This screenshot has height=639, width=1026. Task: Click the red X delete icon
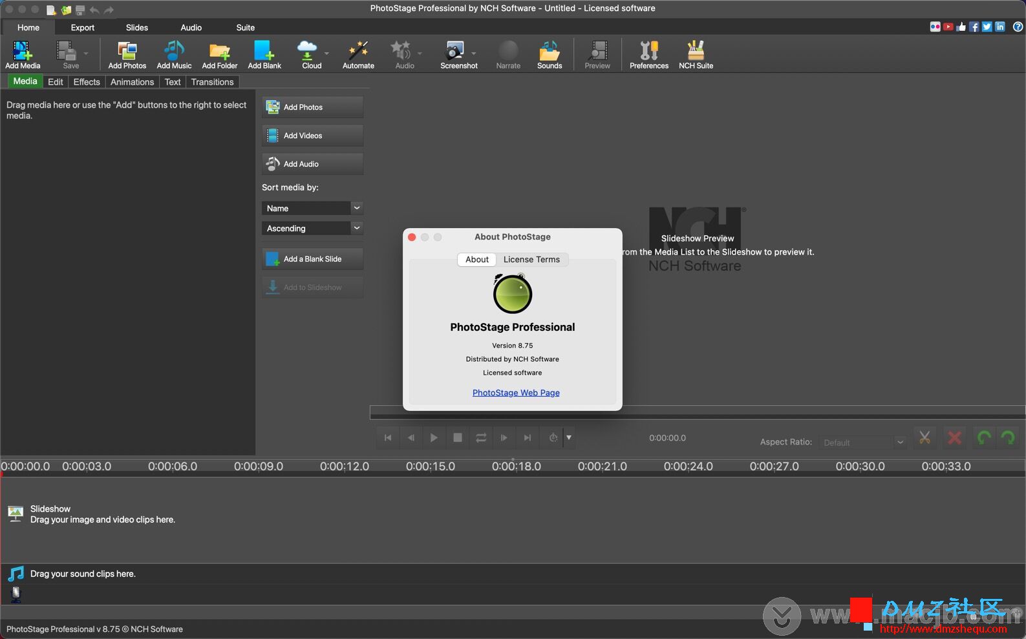pos(954,437)
